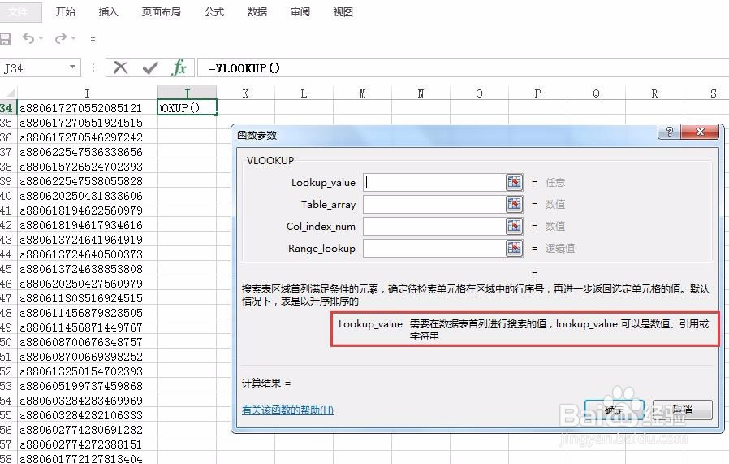Click cell a880617270551924515
Screen dimensions: 729x464
[x=87, y=123]
